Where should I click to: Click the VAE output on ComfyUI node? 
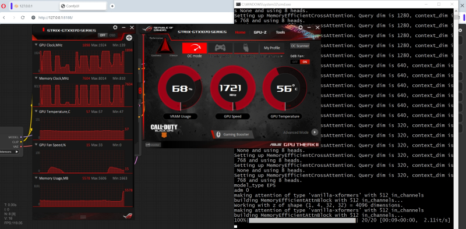[21, 146]
